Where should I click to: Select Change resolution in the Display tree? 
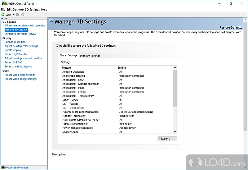[x=15, y=42]
